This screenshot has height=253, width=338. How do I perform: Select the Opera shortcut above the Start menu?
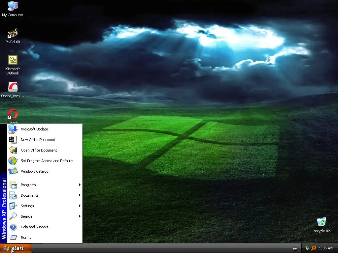tap(13, 116)
